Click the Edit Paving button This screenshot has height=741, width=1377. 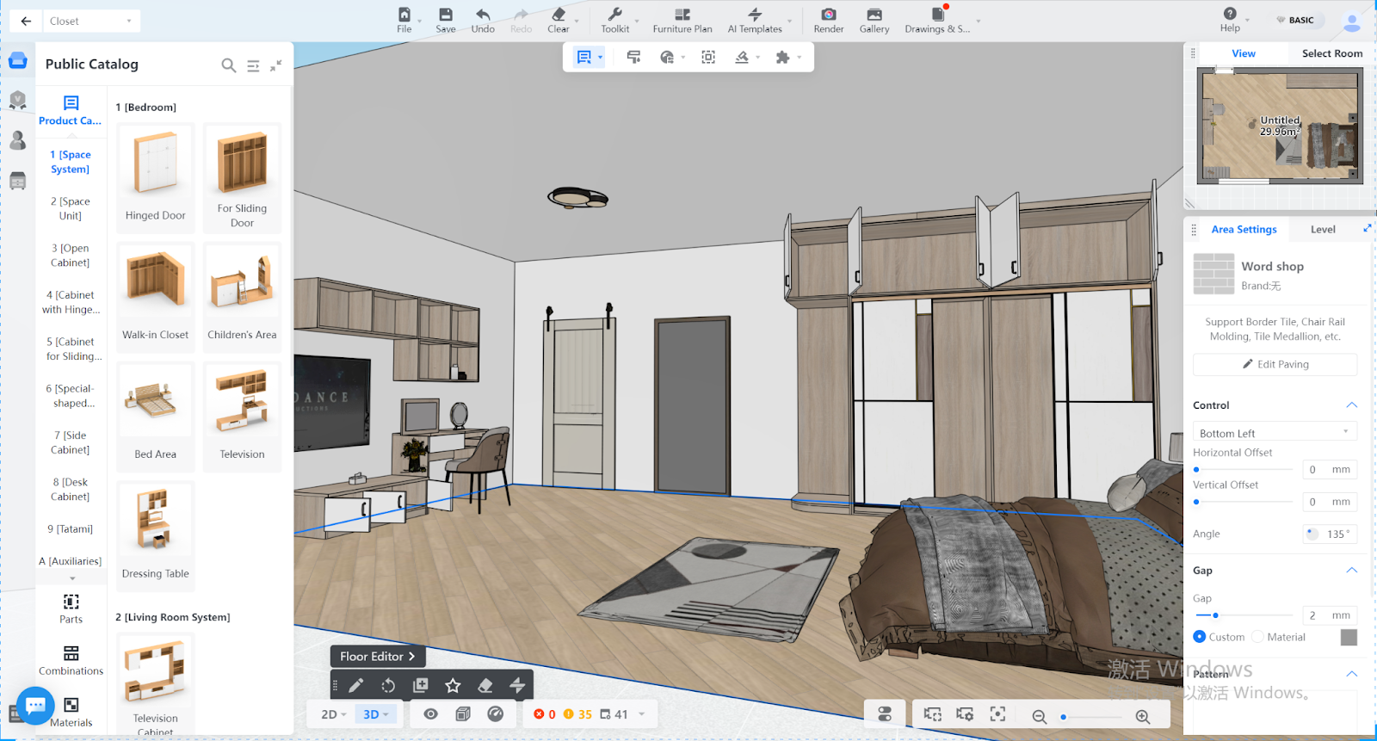coord(1275,365)
